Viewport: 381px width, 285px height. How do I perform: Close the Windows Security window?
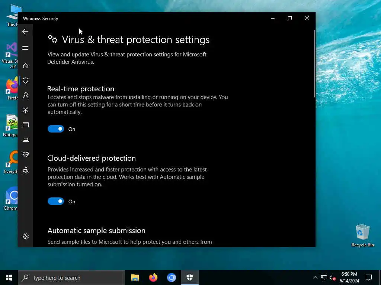(x=307, y=19)
